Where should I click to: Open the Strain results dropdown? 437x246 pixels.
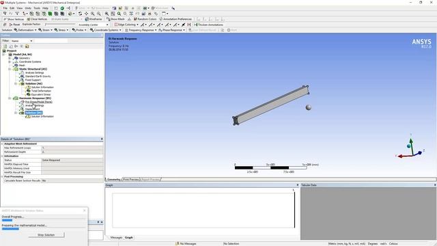[x=46, y=30]
